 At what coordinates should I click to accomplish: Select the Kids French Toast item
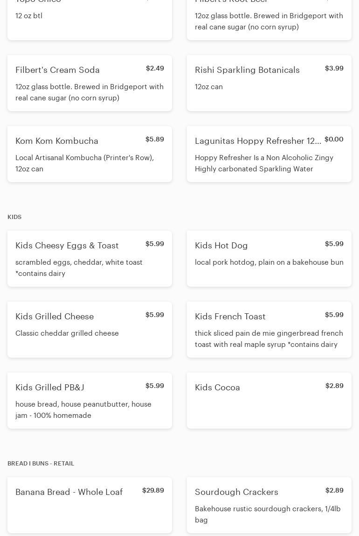coord(269,330)
